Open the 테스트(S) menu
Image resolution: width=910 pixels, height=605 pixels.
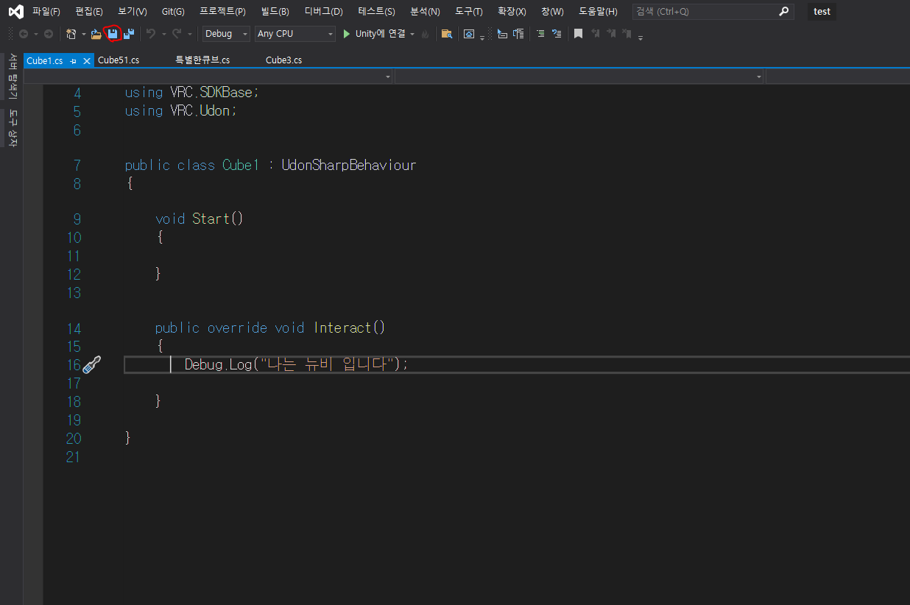(x=377, y=12)
